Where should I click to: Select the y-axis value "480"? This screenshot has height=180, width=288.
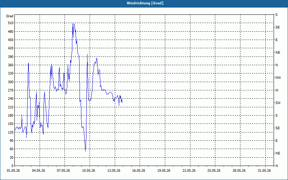pyautogui.click(x=10, y=32)
